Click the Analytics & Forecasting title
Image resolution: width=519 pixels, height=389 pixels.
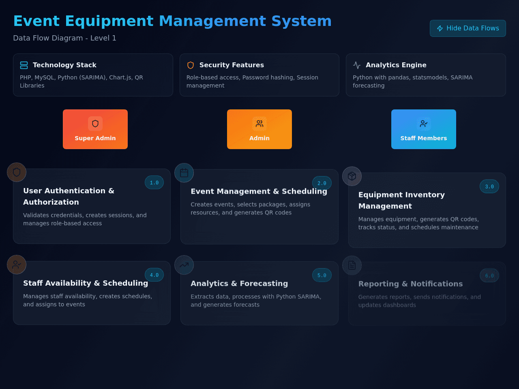click(239, 284)
